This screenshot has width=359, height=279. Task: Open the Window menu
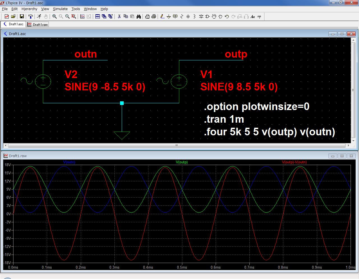click(90, 9)
